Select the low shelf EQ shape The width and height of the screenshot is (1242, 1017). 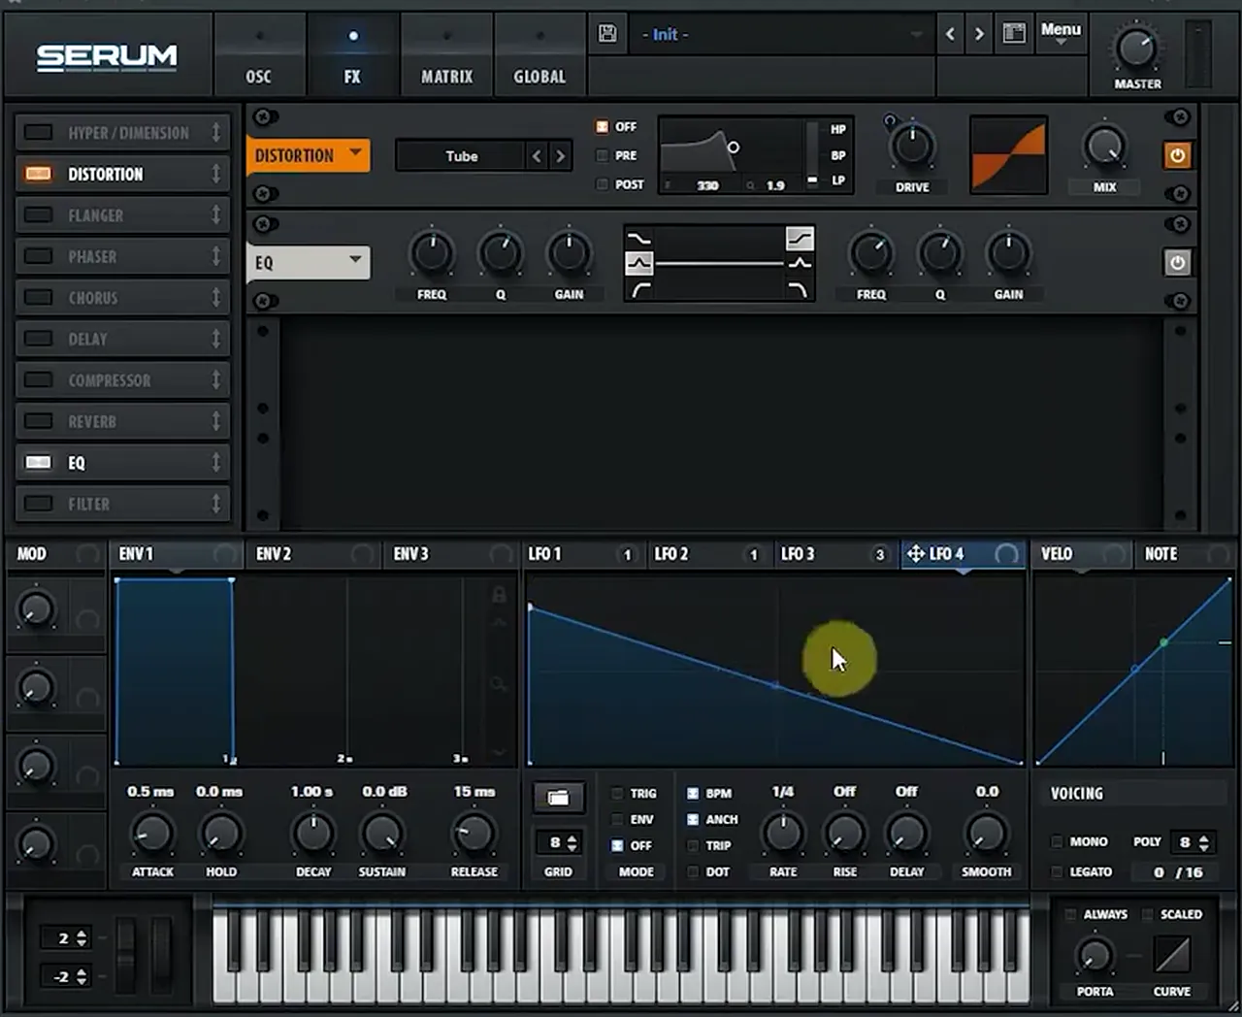[638, 238]
